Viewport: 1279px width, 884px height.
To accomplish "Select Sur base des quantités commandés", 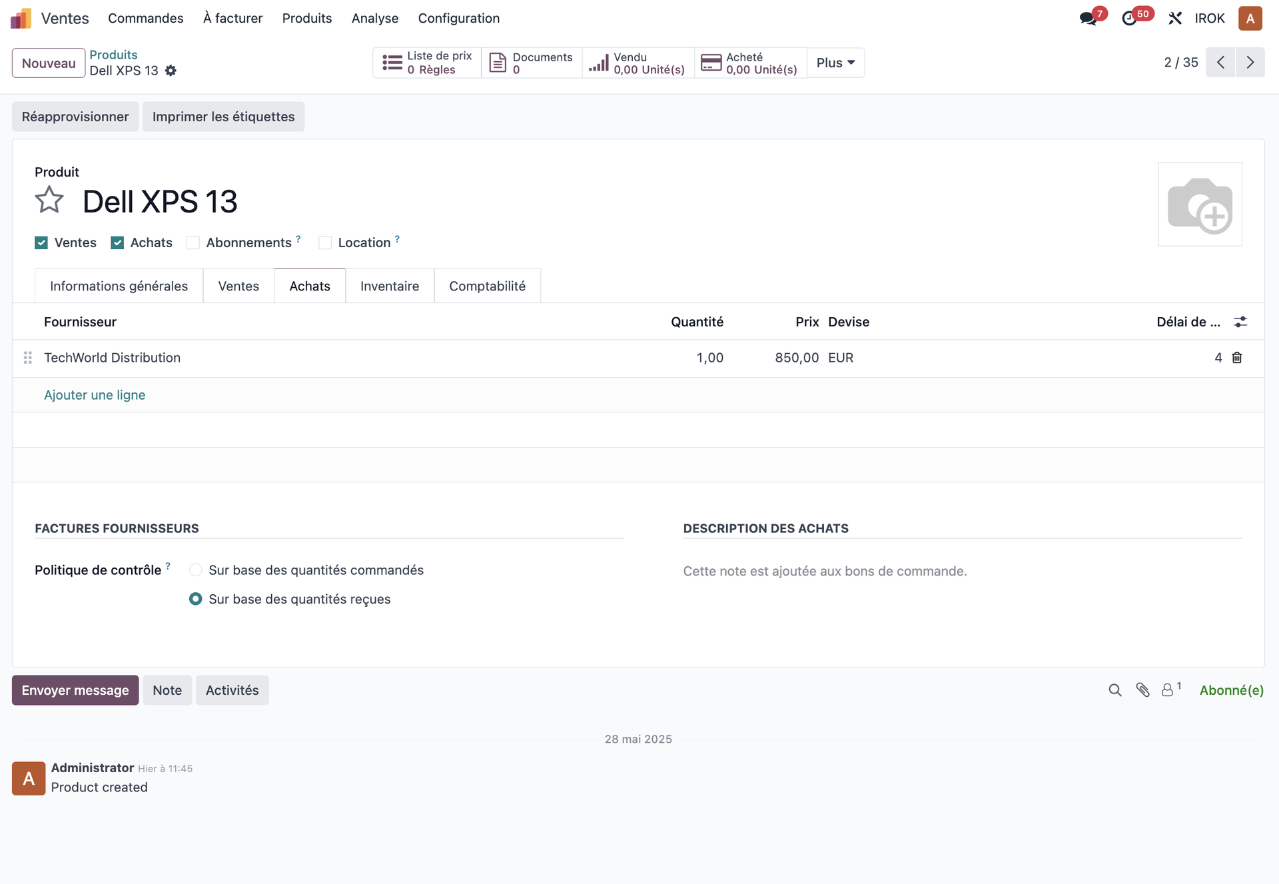I will 195,570.
